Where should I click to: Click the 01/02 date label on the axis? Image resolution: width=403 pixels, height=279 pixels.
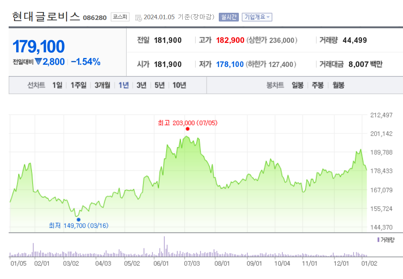point(369,264)
